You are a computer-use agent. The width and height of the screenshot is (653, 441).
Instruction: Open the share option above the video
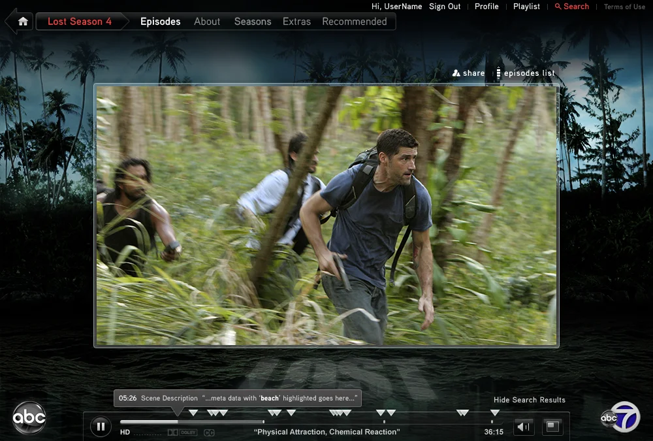pyautogui.click(x=468, y=73)
